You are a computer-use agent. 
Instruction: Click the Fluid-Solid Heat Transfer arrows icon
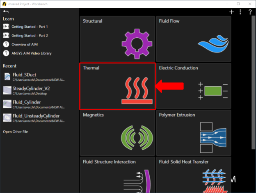(x=214, y=181)
